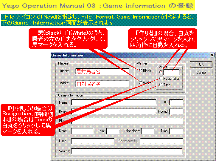Focus the Komi input field
The image size is (216, 161).
coord(113,131)
